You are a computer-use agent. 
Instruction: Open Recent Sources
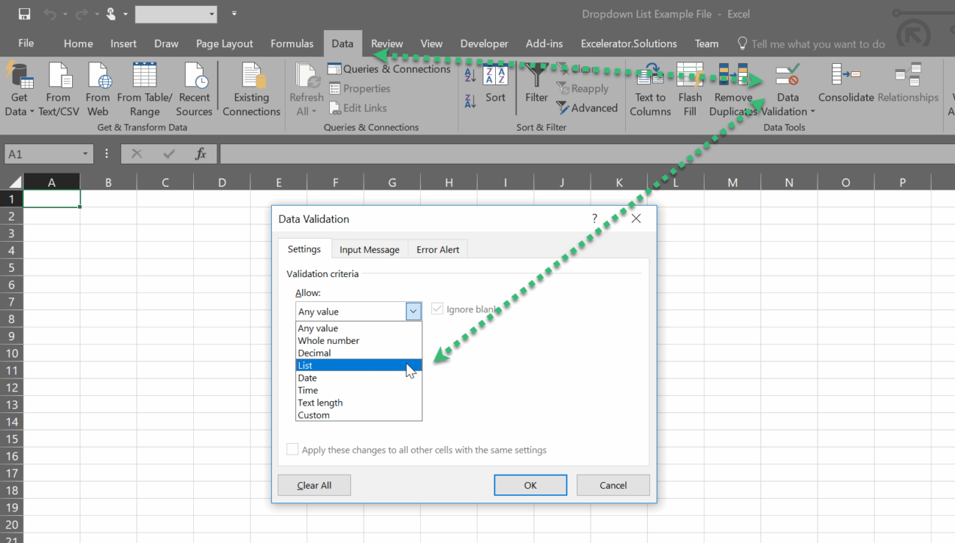point(194,90)
